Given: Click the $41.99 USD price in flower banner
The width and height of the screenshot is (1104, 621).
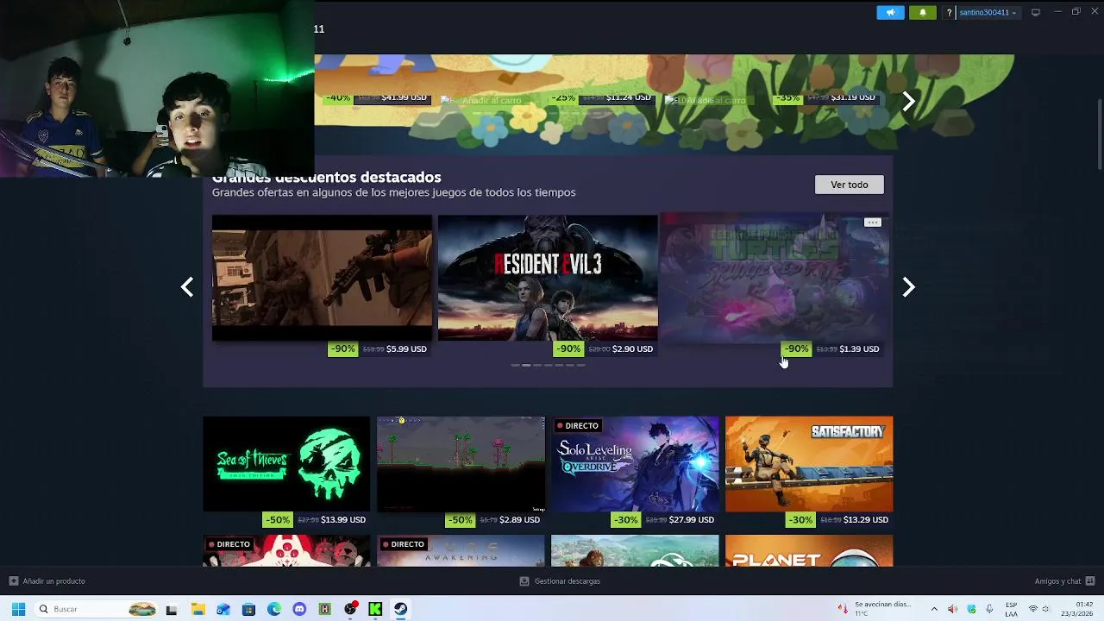Looking at the screenshot, I should point(404,97).
